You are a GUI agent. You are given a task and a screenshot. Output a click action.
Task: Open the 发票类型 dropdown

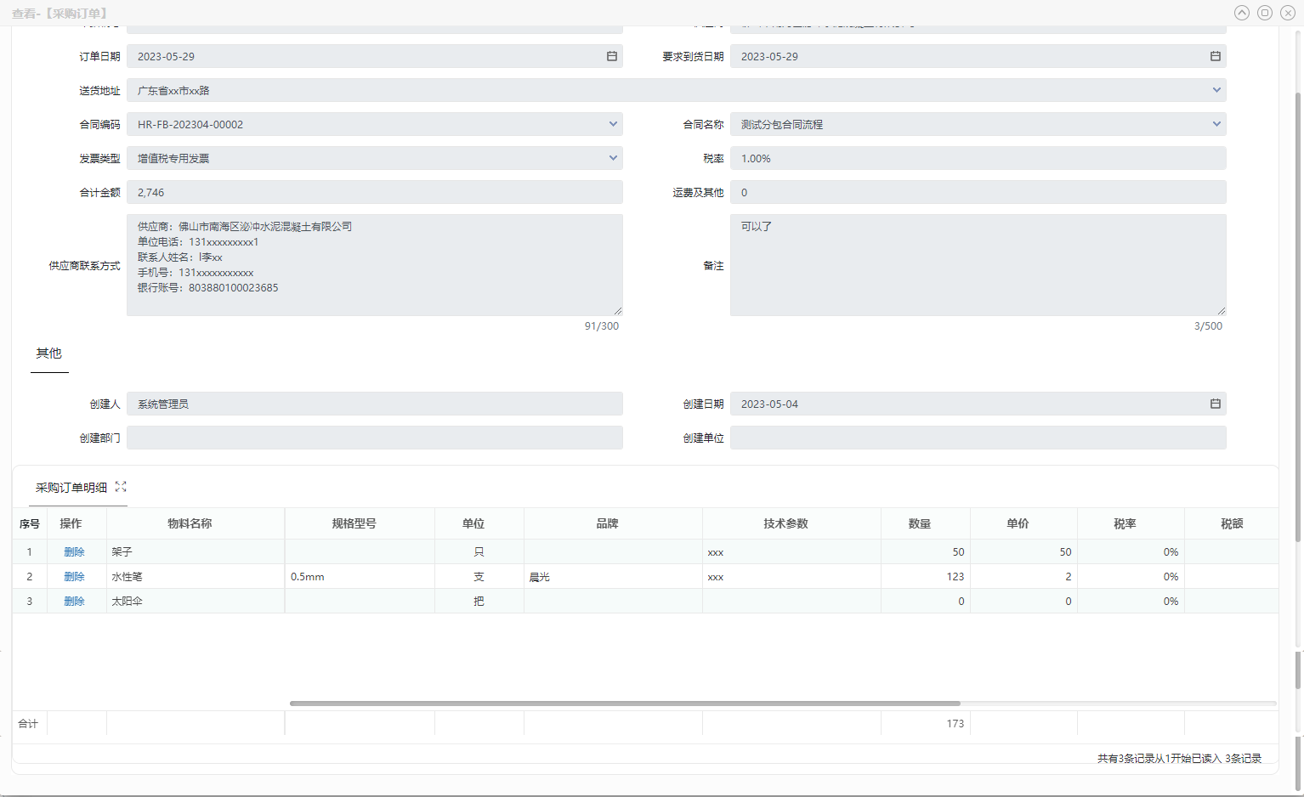612,158
